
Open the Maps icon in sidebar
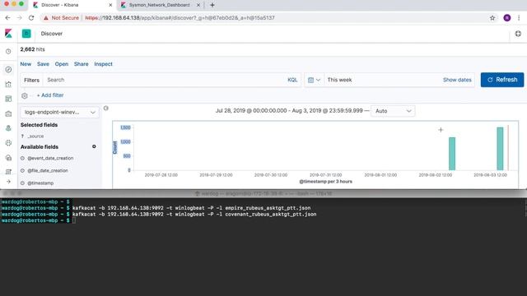8,128
